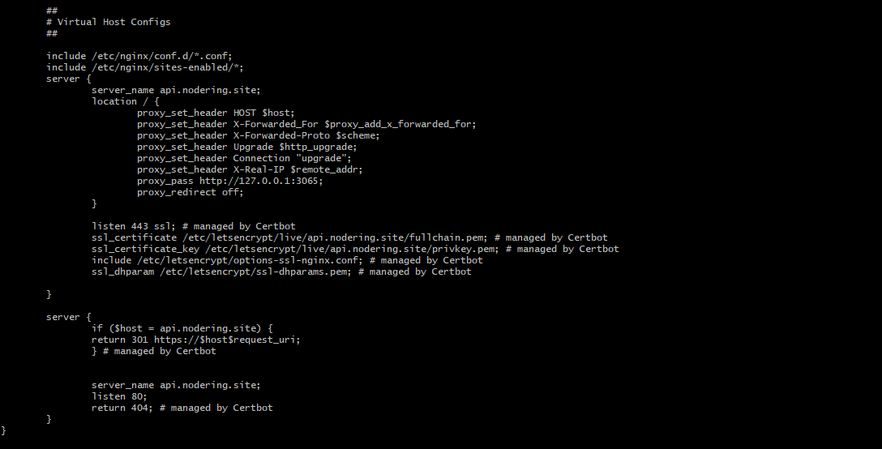Image resolution: width=882 pixels, height=449 pixels.
Task: Click first server_name api.nodering.site line
Action: [176, 90]
